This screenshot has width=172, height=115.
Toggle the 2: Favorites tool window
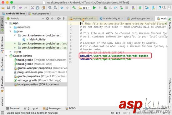tap(2, 84)
